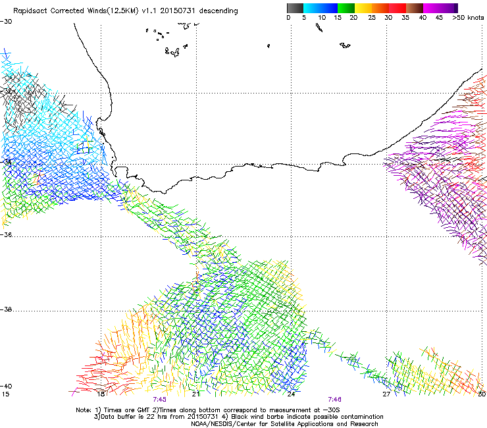Click the '35' label under color bar
487x428 pixels.
tap(405, 18)
